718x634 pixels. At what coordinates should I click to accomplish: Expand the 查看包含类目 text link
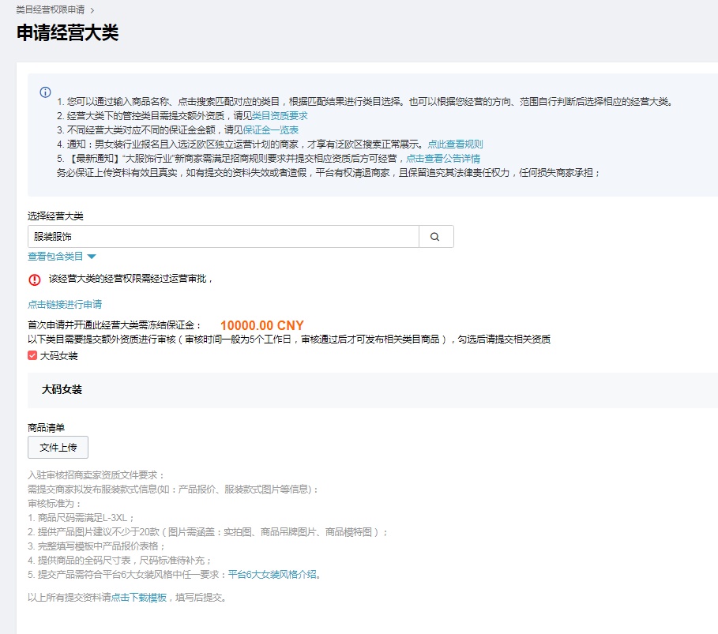(55, 257)
